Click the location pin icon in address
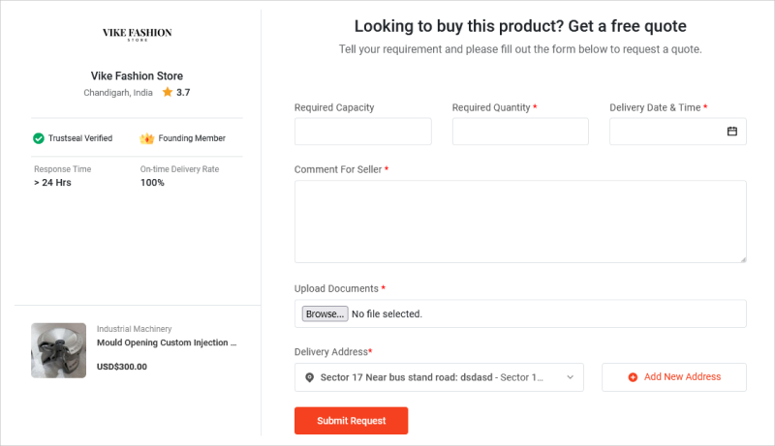This screenshot has height=446, width=775. pyautogui.click(x=309, y=377)
